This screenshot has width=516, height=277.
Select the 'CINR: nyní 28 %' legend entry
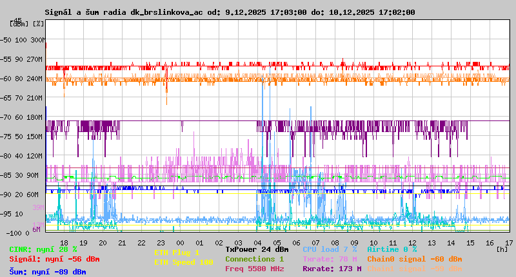coord(43,250)
